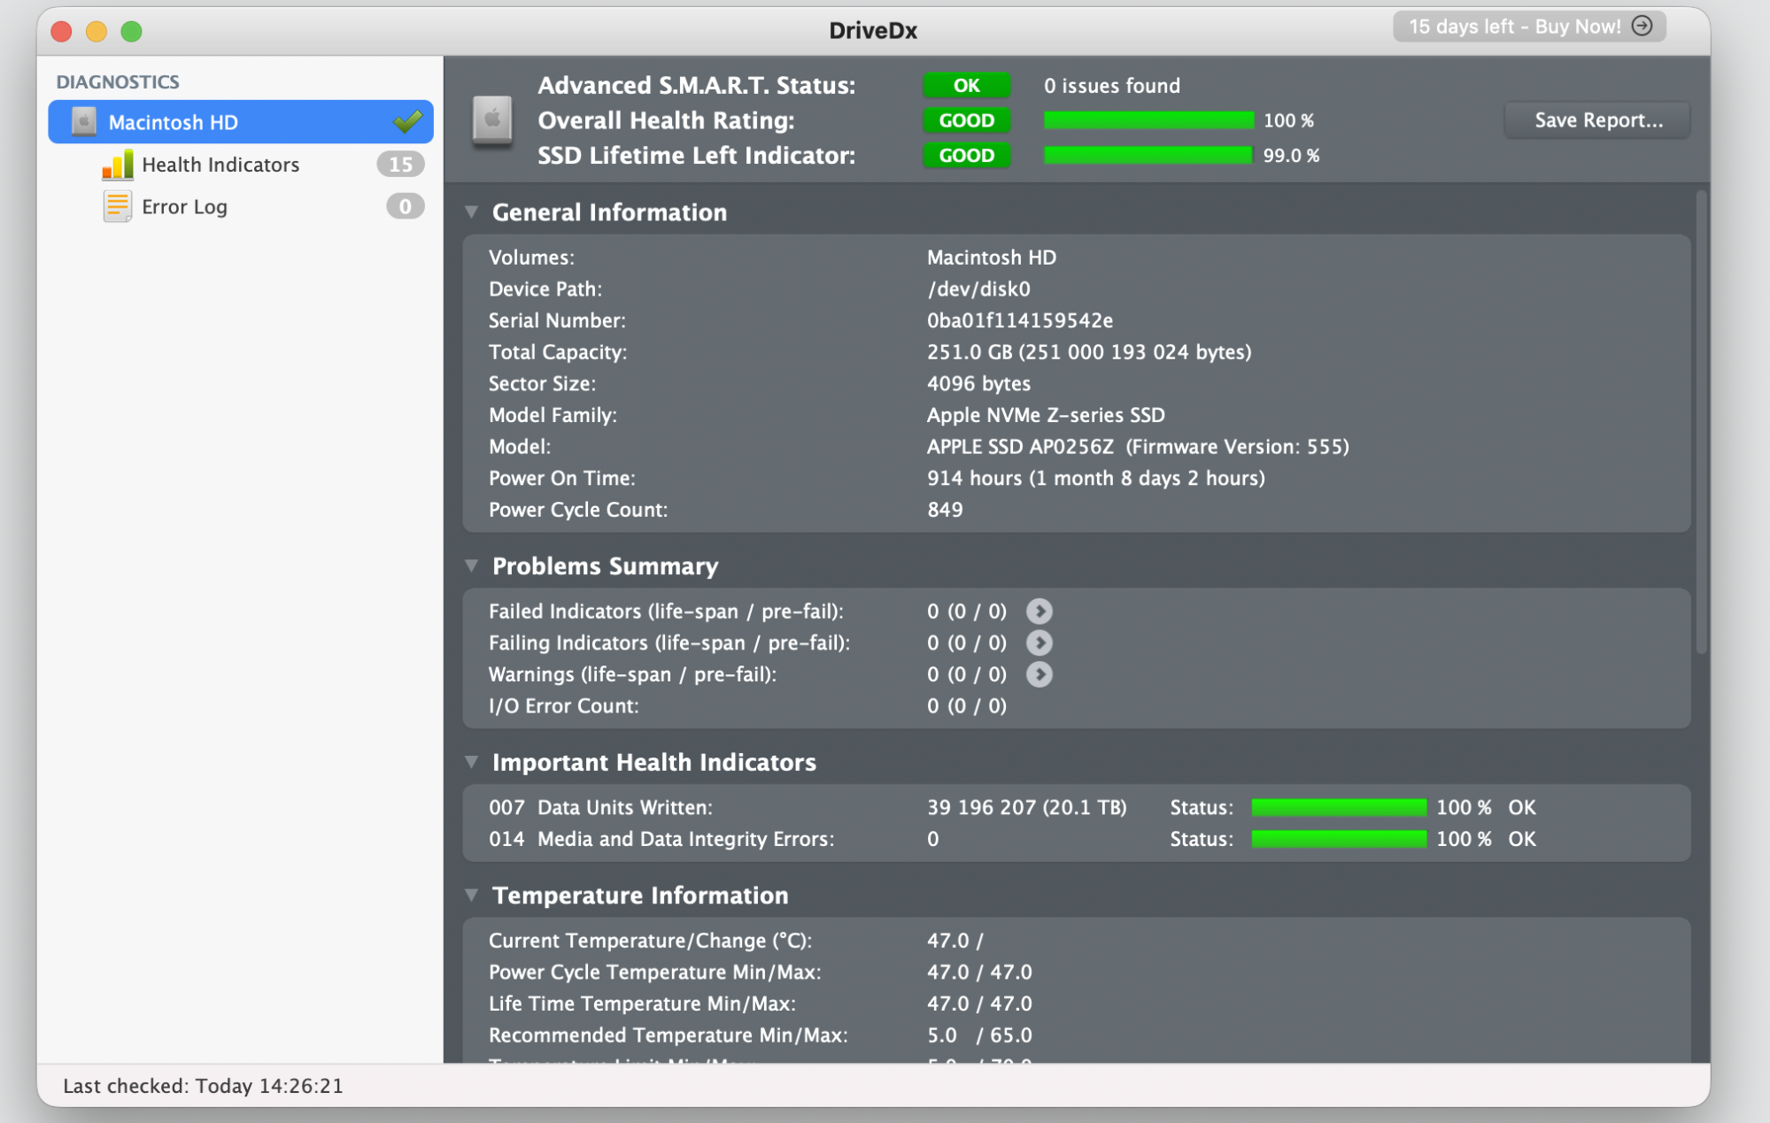
Task: Collapse Problems Summary section
Action: [472, 566]
